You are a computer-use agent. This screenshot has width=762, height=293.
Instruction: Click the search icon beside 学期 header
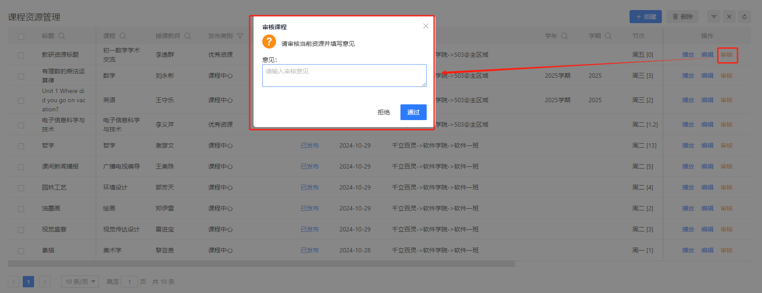(x=608, y=36)
